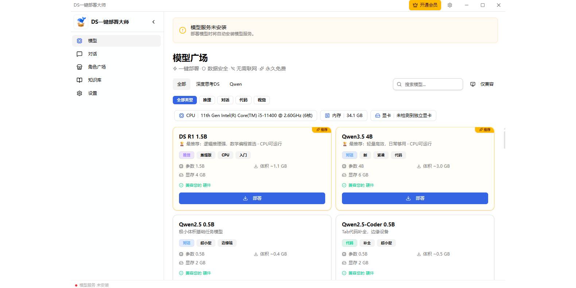Click the 34.1 GB memory value
Screen dimensions: 576x288
(x=354, y=116)
